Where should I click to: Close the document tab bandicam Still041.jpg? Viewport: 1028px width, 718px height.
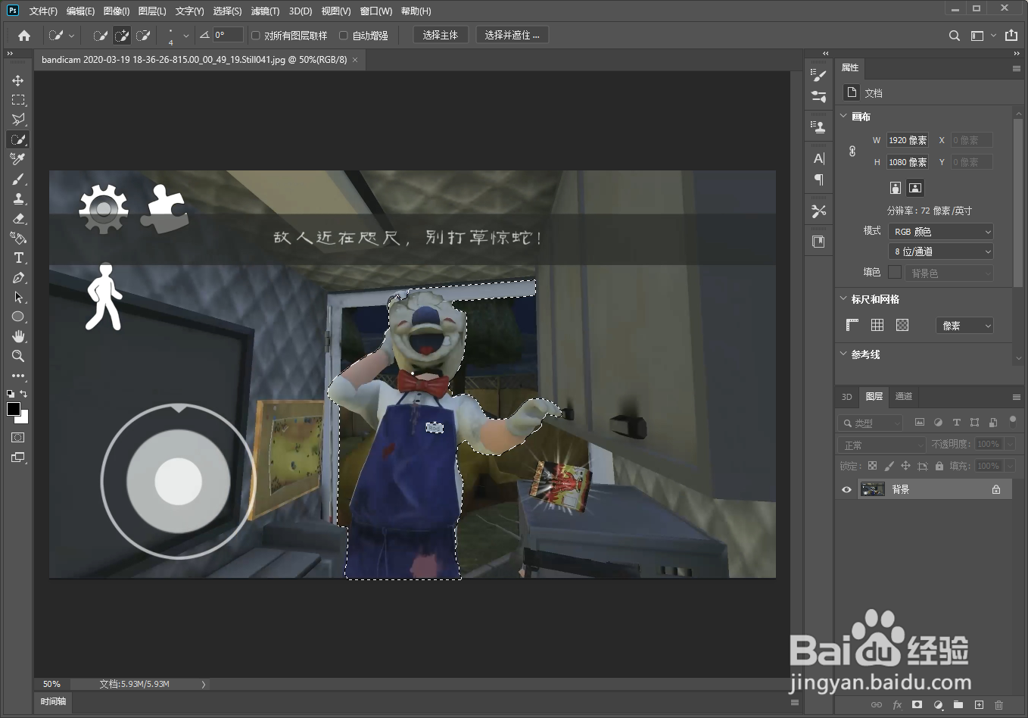point(355,60)
